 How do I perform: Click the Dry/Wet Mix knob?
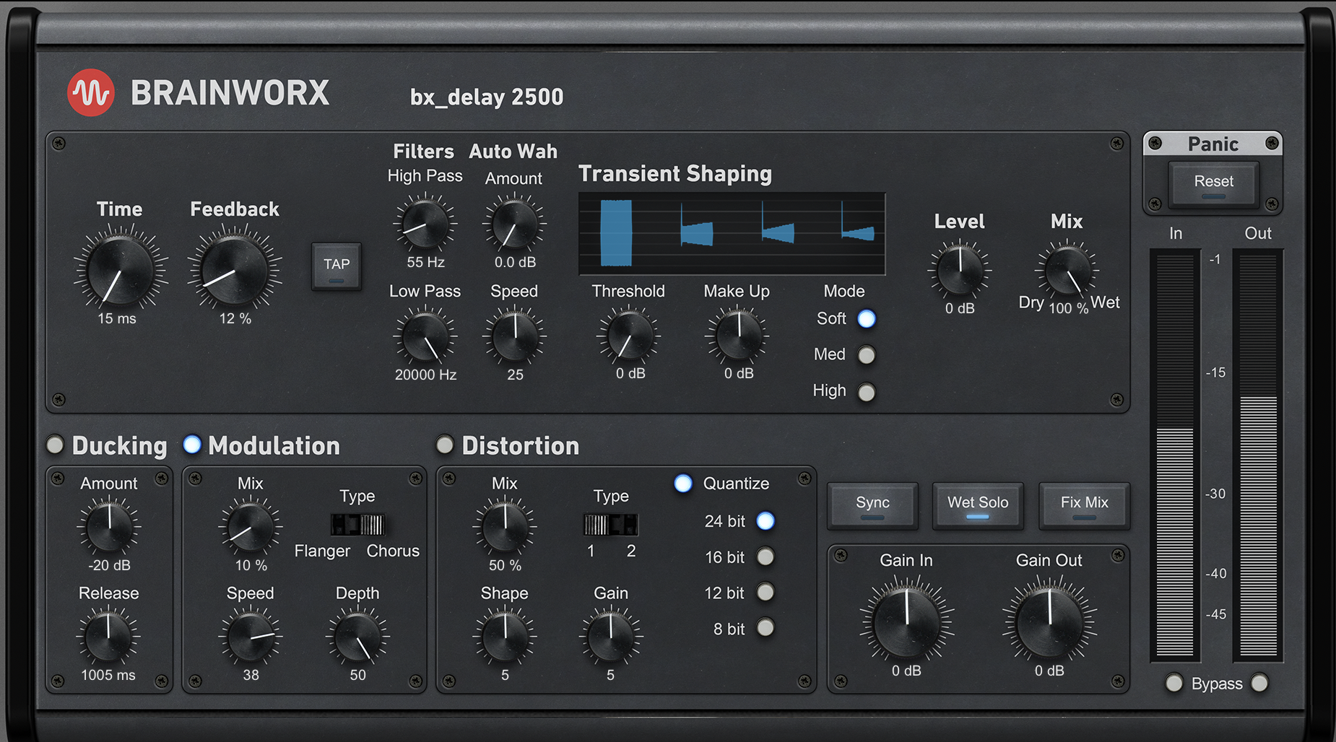pos(1067,271)
